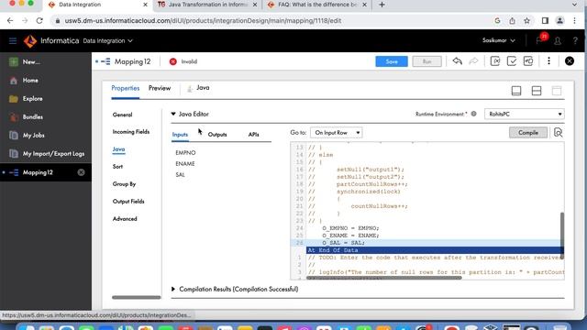The image size is (587, 330).
Task: Click the browser address bar URL
Action: [203, 21]
